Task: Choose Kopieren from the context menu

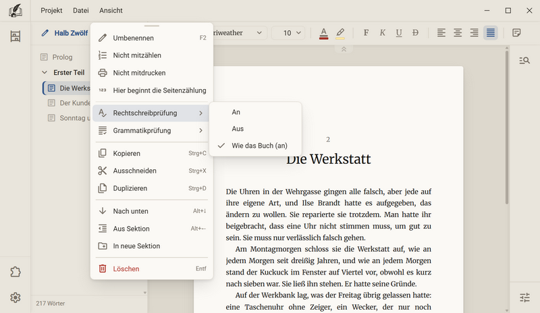Action: coord(151,153)
